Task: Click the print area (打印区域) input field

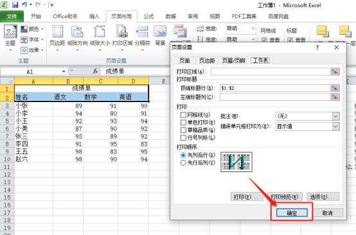Action: pos(271,72)
